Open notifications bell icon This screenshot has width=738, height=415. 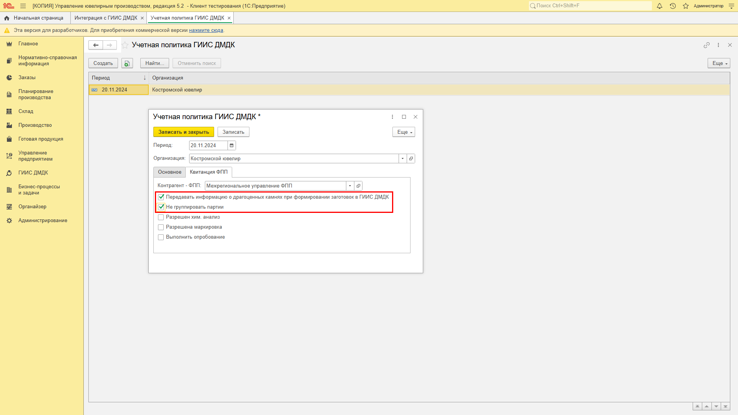tap(660, 6)
